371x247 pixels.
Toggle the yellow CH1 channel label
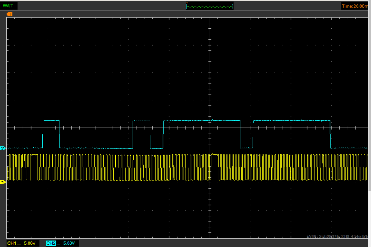[12, 243]
